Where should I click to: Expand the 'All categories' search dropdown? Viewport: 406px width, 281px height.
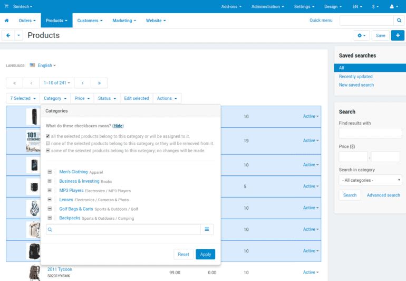coord(370,180)
